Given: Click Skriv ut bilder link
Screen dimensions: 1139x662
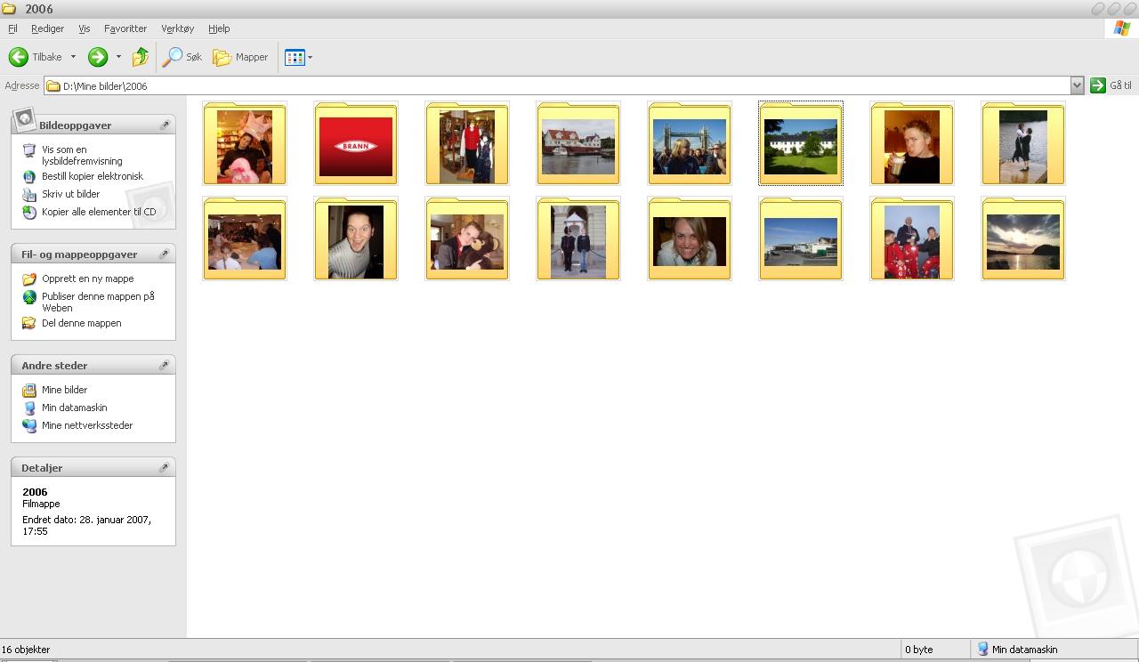Looking at the screenshot, I should (70, 194).
